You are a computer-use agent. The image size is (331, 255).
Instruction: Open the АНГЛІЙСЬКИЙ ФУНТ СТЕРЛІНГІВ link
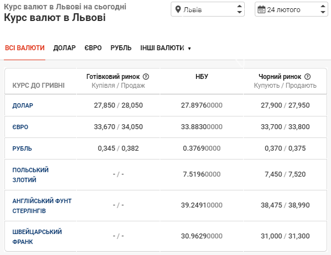pos(42,206)
